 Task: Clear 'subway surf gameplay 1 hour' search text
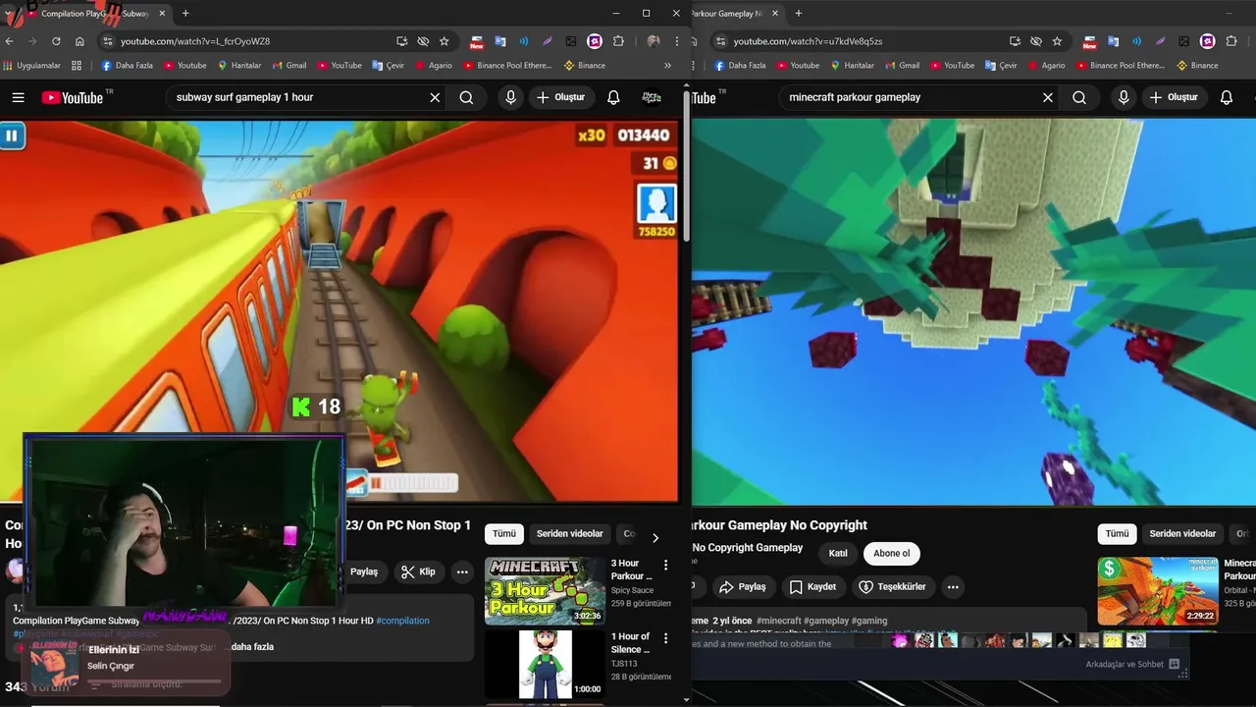coord(435,97)
